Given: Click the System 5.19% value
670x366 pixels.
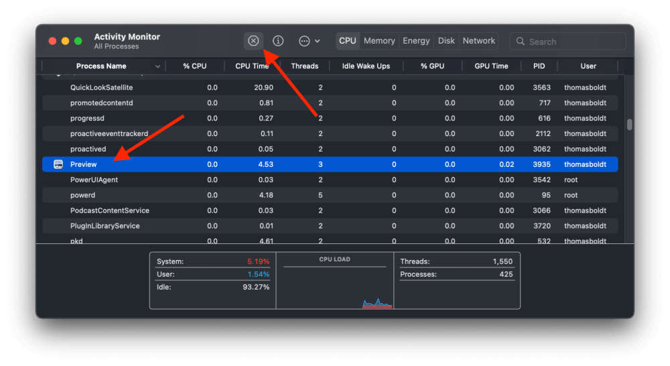Looking at the screenshot, I should (x=259, y=261).
